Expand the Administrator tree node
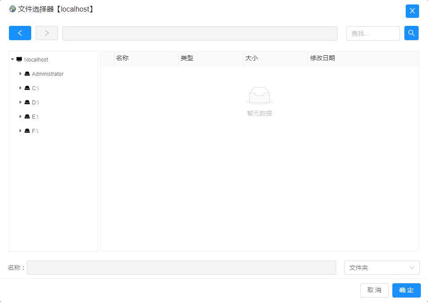The height and width of the screenshot is (302, 428). [x=20, y=74]
